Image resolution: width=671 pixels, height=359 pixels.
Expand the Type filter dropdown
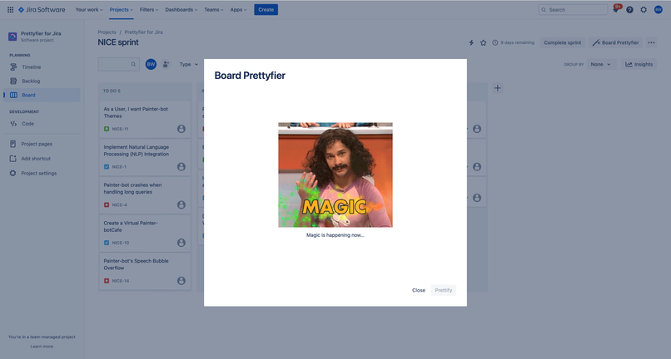click(x=189, y=65)
